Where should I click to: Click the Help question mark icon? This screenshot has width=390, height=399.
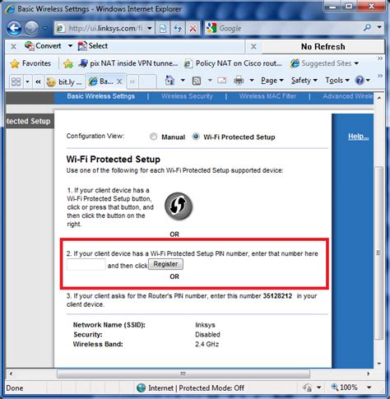click(360, 81)
